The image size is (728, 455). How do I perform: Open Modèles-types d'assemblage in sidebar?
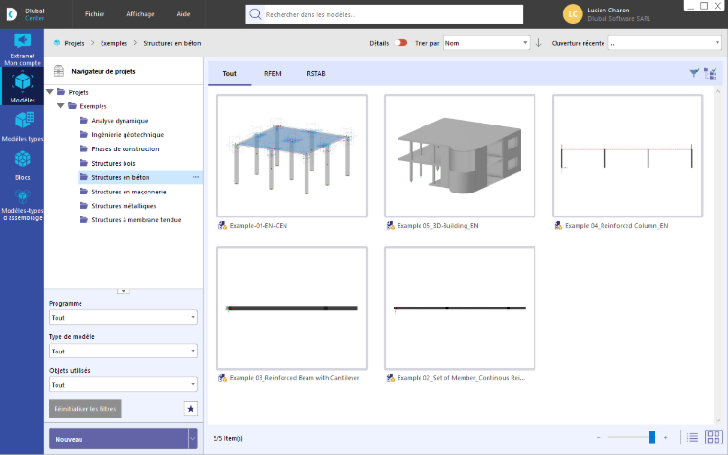point(22,206)
